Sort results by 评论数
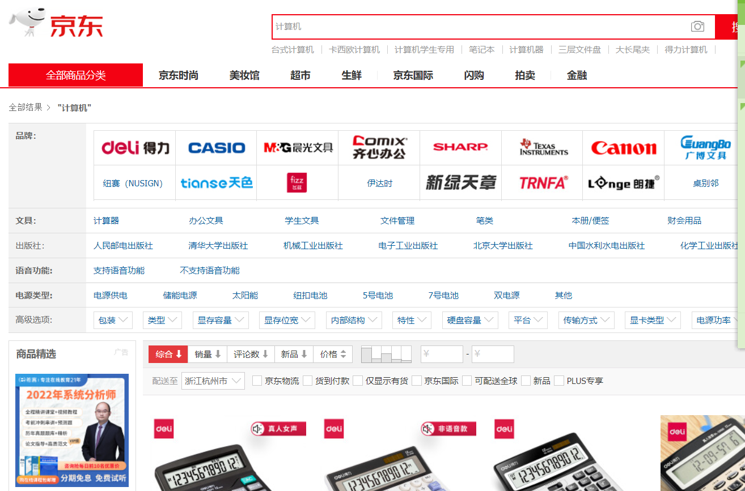Screen dimensions: 745x491 pyautogui.click(x=251, y=355)
